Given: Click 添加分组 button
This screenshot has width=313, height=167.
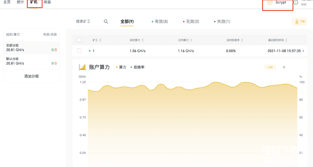Looking at the screenshot, I should 31,76.
